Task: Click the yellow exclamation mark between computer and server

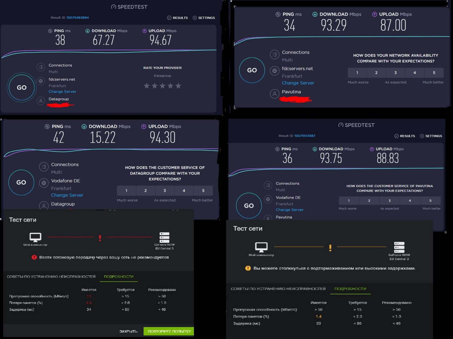Action: pyautogui.click(x=330, y=248)
